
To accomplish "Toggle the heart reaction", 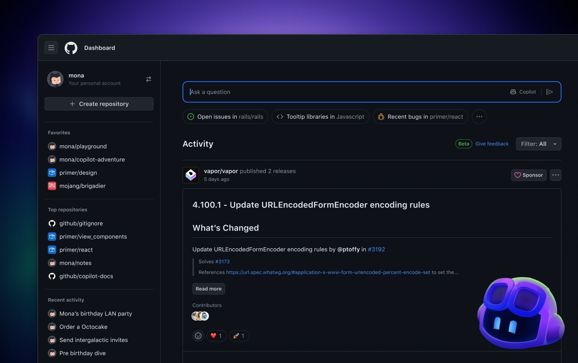I will click(216, 336).
